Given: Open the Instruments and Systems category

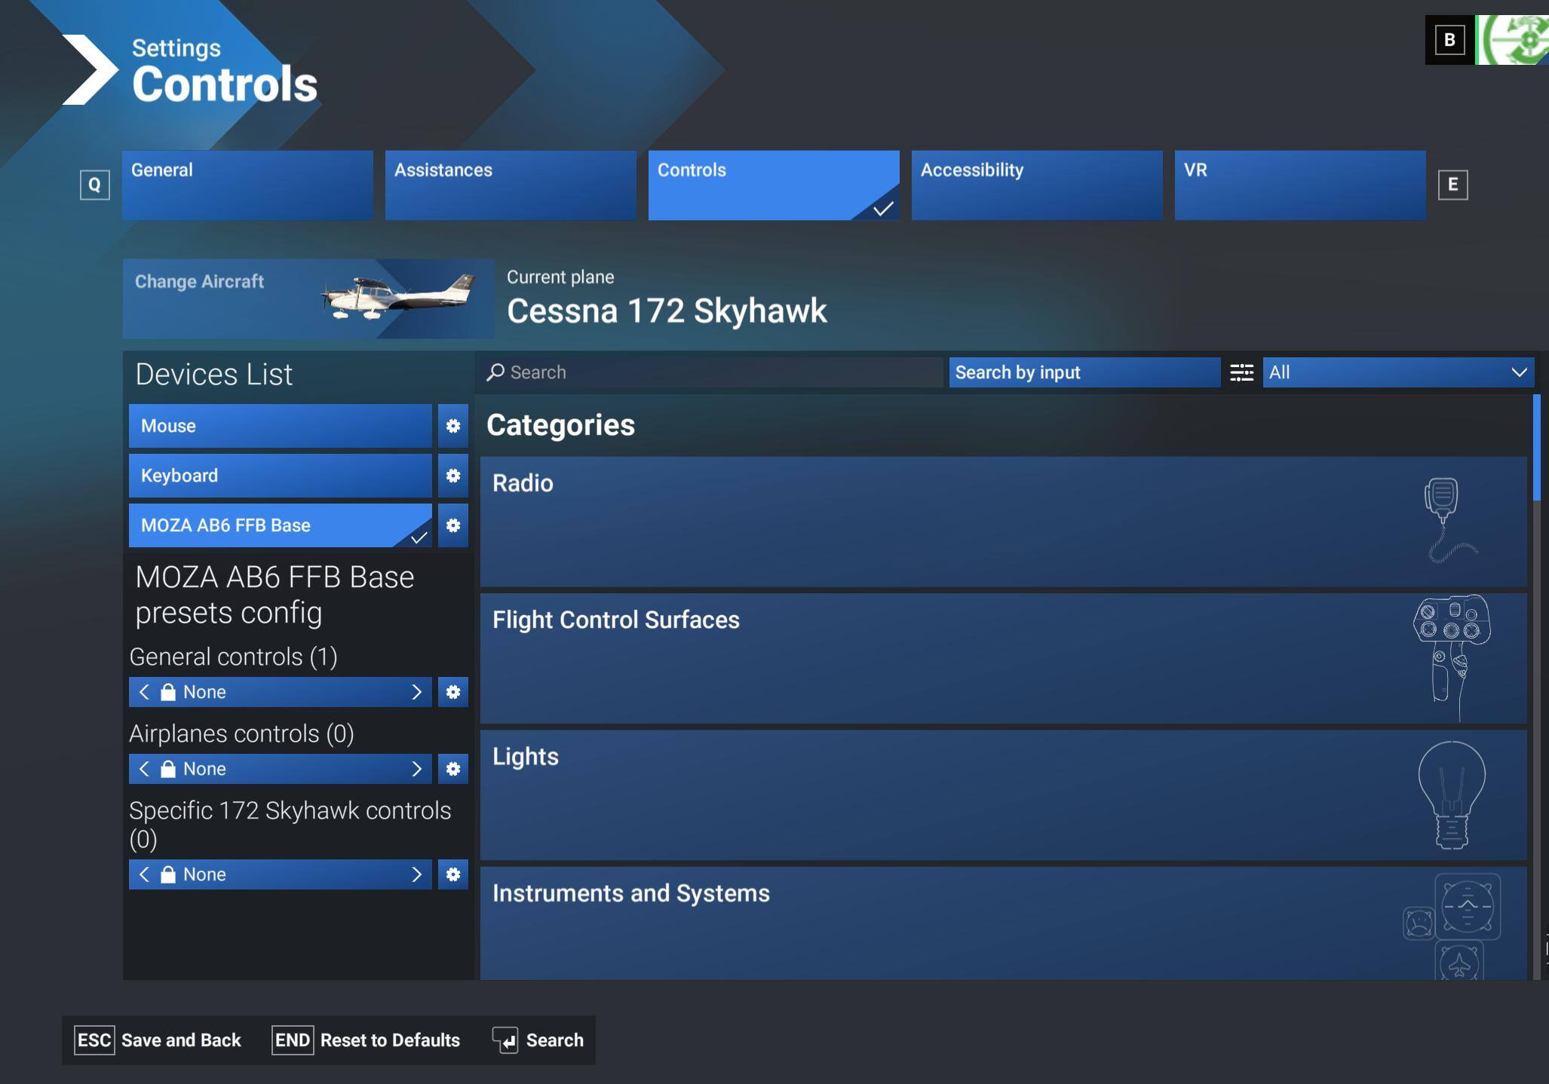Looking at the screenshot, I should (x=1004, y=923).
